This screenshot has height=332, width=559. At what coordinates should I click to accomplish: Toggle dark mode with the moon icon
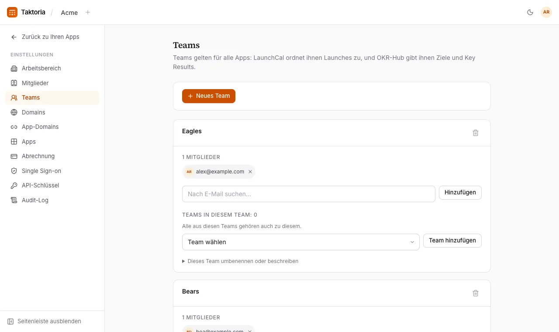(x=530, y=12)
